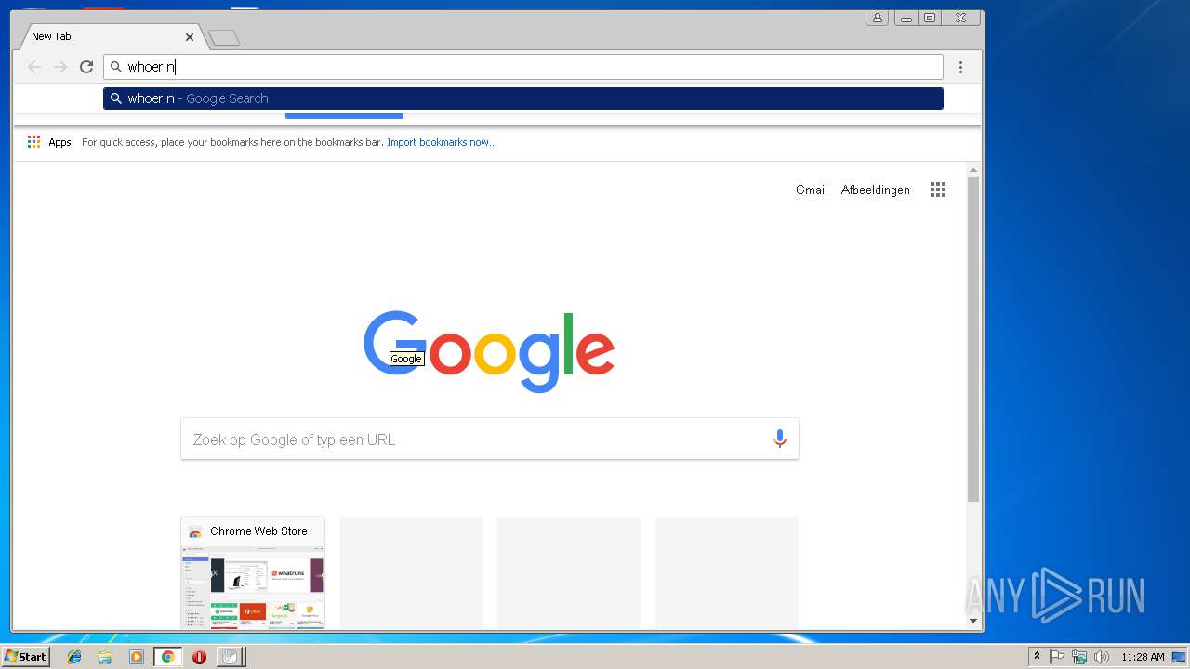The width and height of the screenshot is (1190, 669).
Task: Open the Action Center flag icon
Action: (1057, 657)
